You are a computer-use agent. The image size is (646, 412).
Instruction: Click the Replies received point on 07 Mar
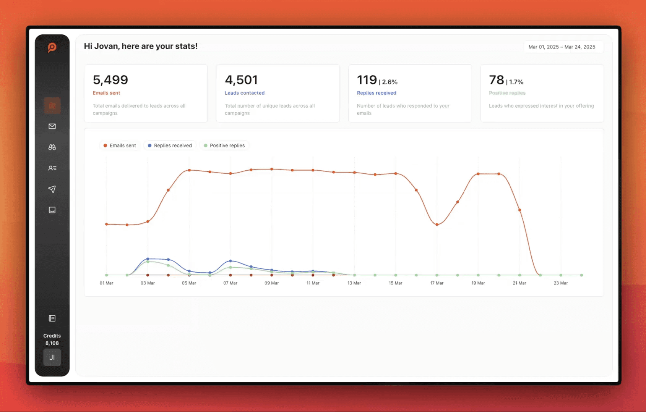(x=230, y=261)
